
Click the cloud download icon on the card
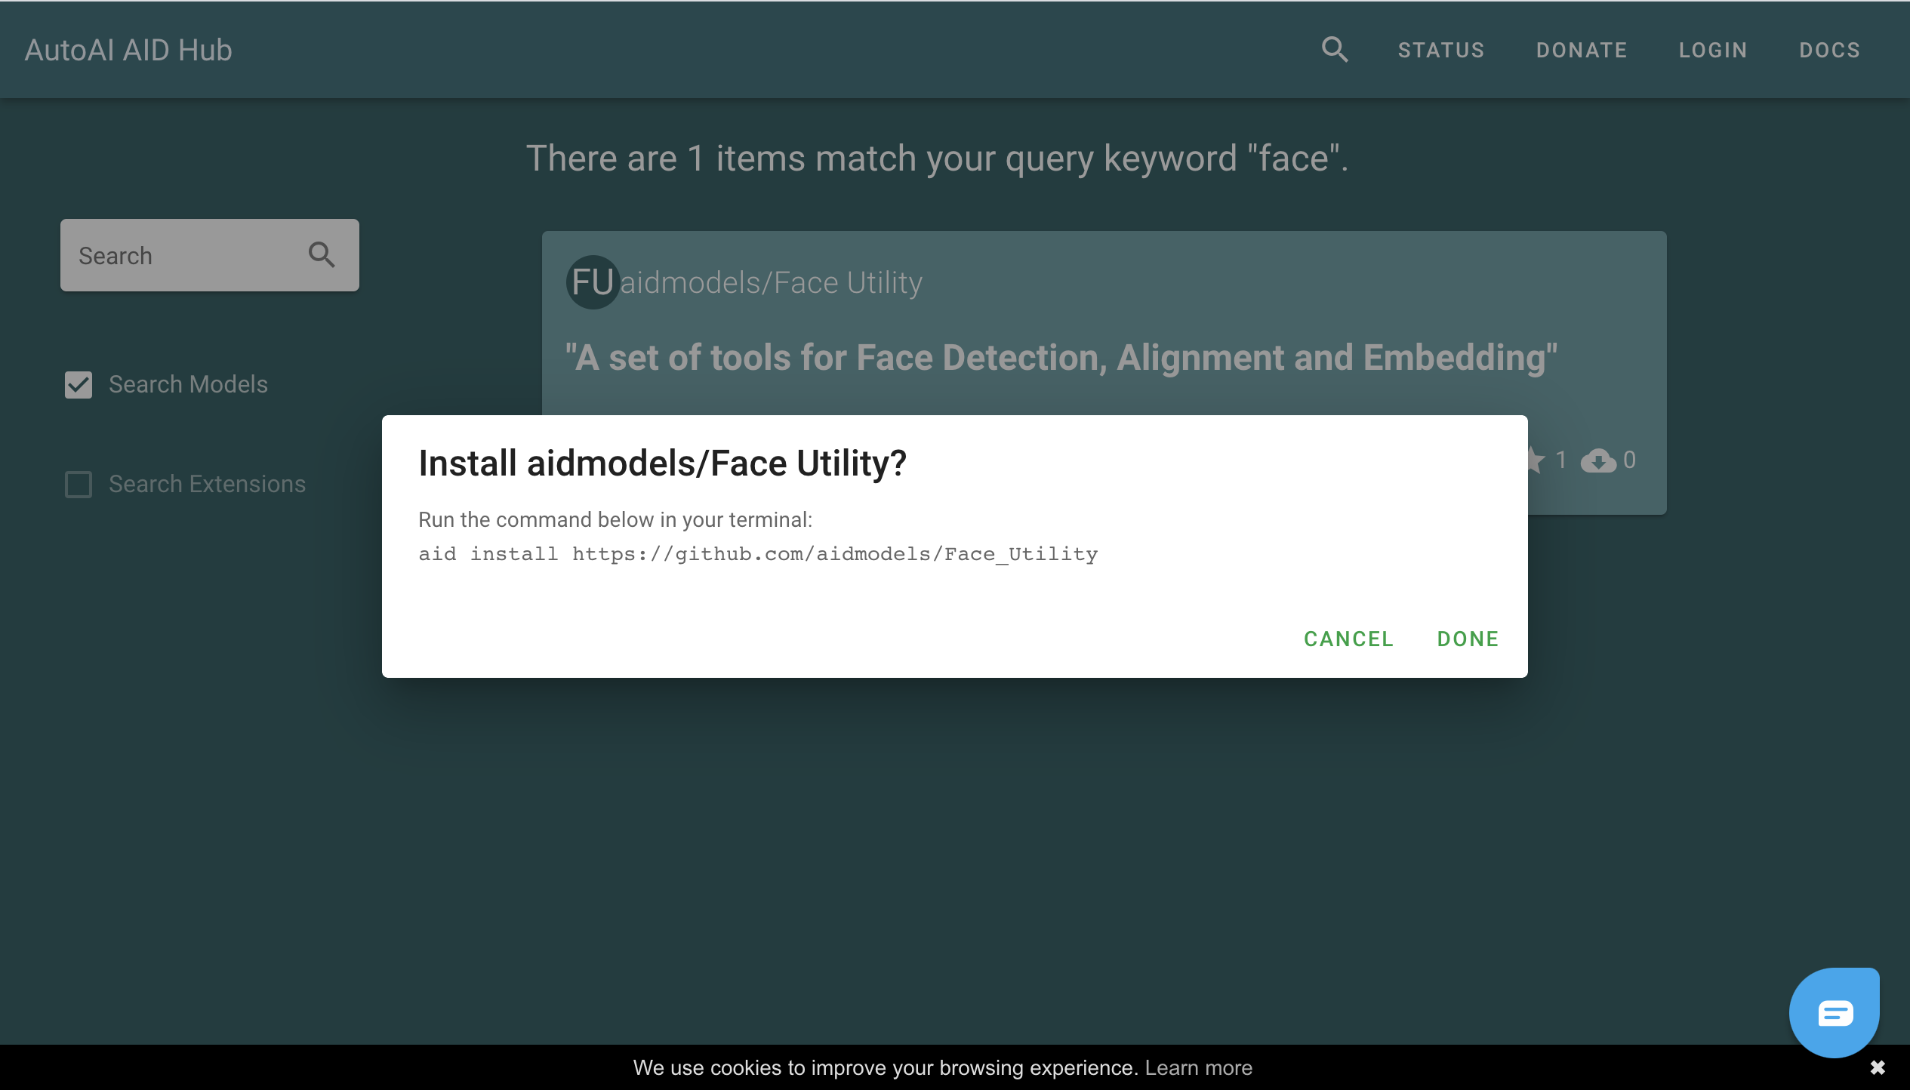pos(1598,460)
